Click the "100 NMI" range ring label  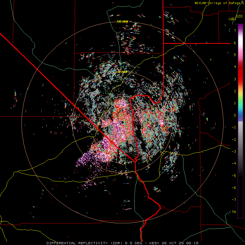[122, 22]
